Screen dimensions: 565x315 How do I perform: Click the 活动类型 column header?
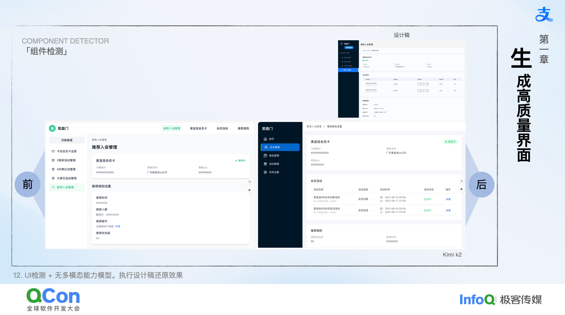[363, 190]
